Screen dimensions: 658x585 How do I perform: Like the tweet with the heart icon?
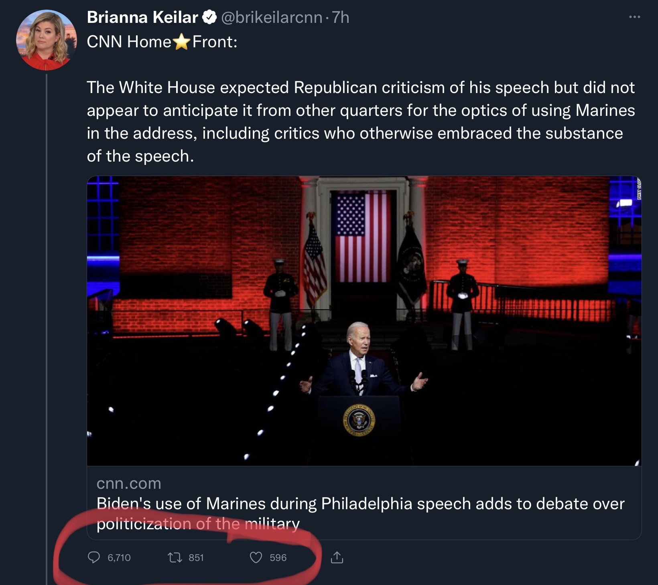coord(256,557)
